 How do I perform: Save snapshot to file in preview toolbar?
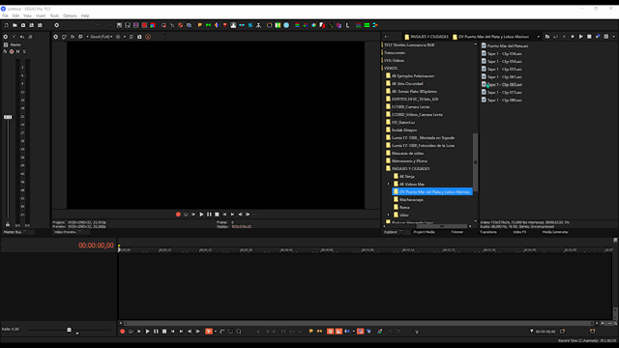pos(139,37)
